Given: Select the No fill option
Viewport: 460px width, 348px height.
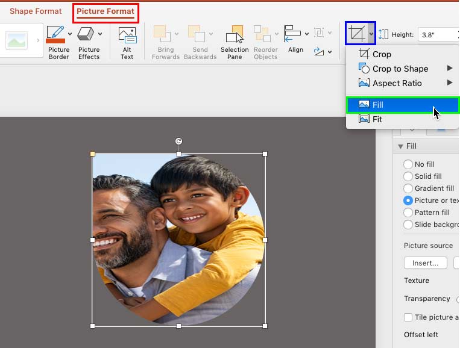Looking at the screenshot, I should click(x=408, y=164).
